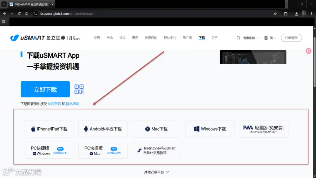Open the apps grid icon in bookmarks bar
Screen dimensions: 316x178
[4, 22]
